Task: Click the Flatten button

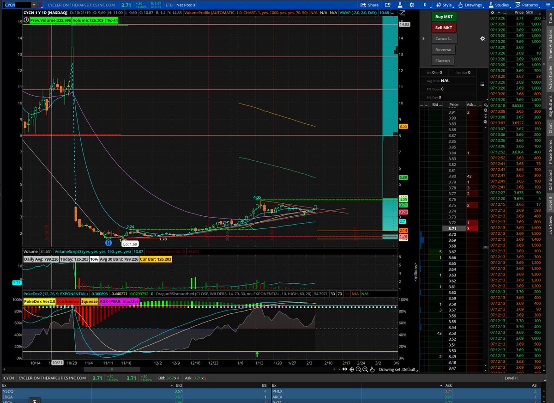Action: click(444, 61)
